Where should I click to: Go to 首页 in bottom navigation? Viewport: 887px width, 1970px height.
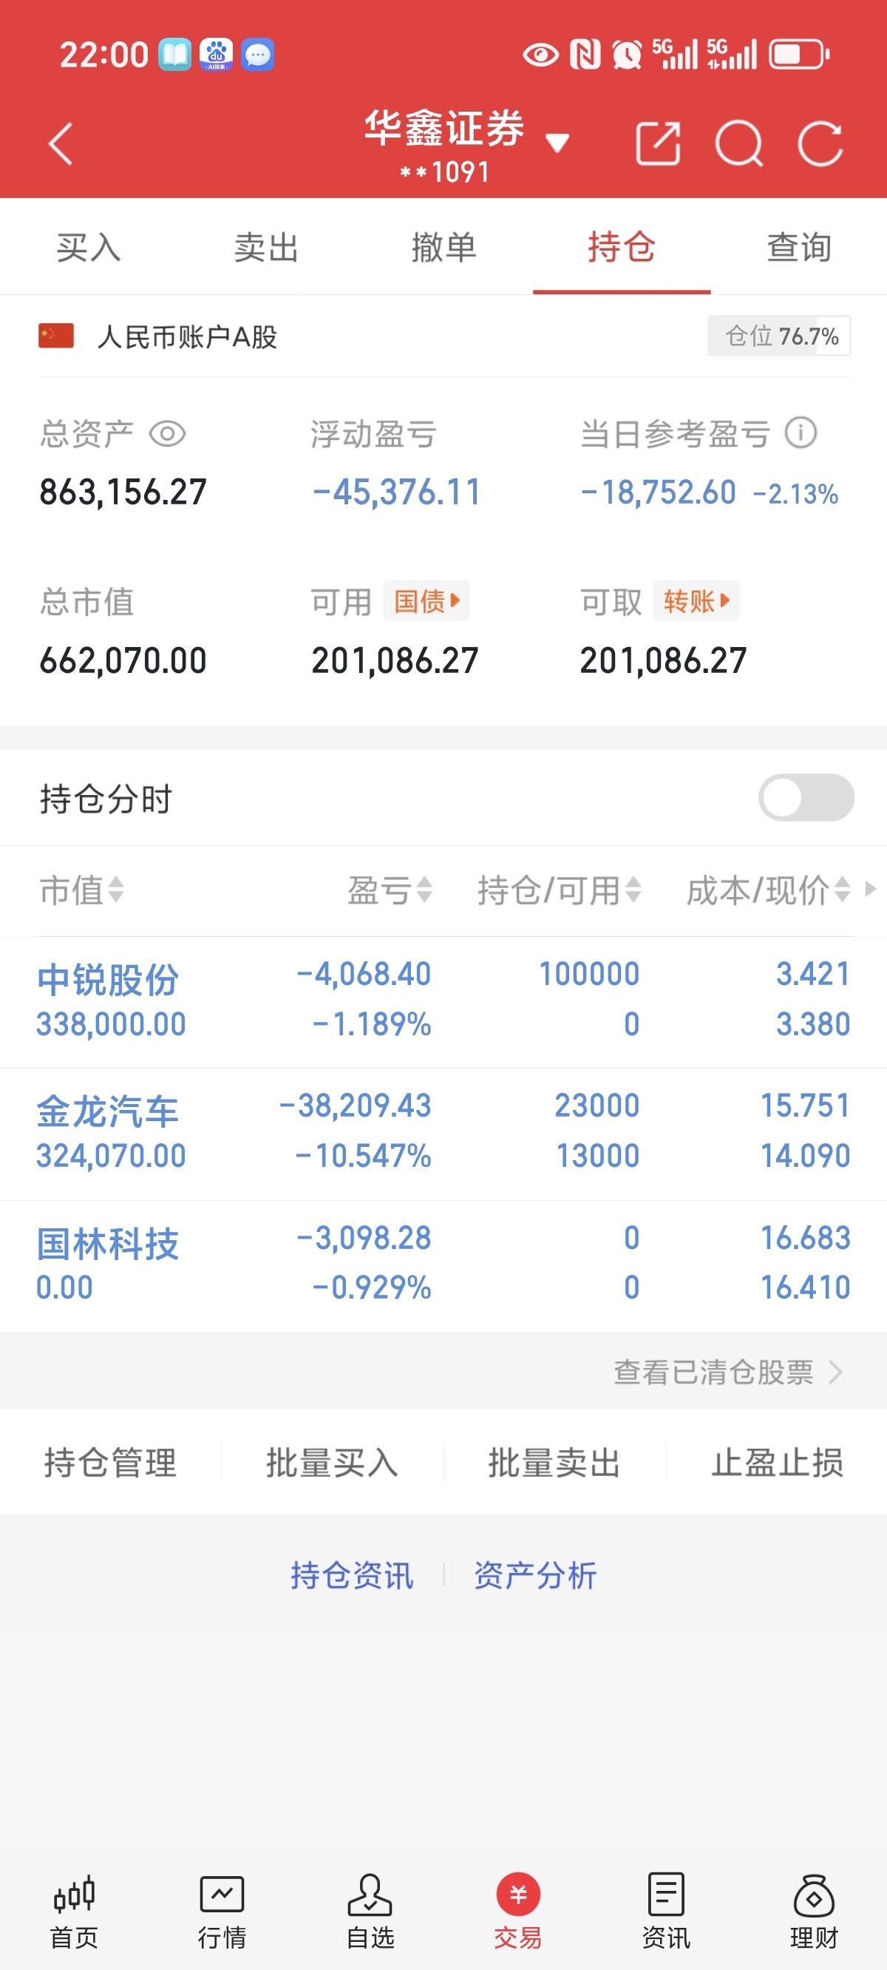(74, 1911)
